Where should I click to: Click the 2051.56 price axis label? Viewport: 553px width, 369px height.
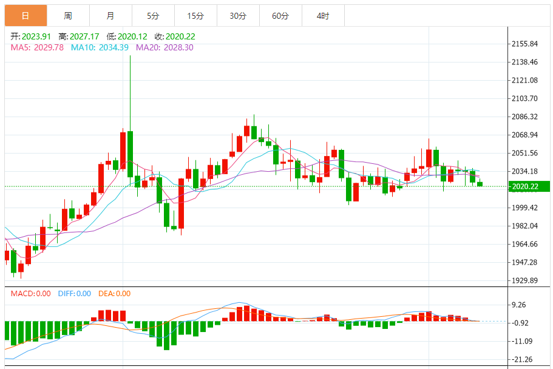click(x=525, y=153)
